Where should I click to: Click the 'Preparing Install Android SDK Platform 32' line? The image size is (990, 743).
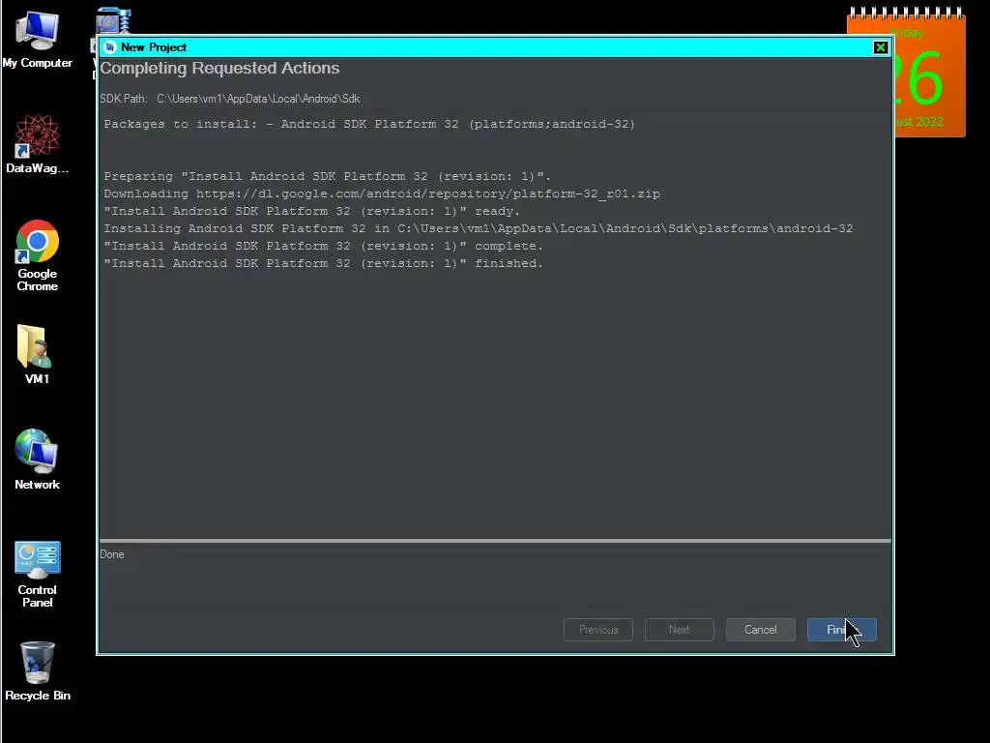point(327,176)
